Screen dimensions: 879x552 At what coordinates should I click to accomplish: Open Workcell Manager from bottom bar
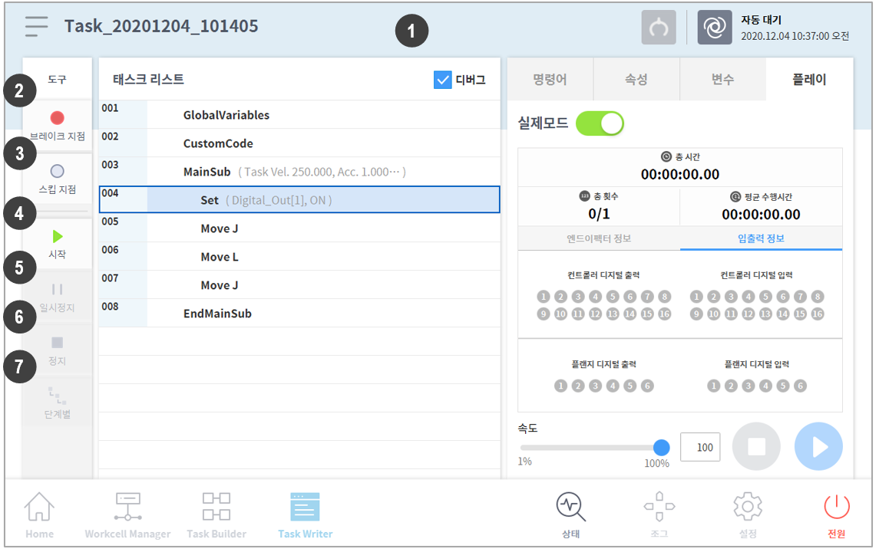pyautogui.click(x=127, y=508)
